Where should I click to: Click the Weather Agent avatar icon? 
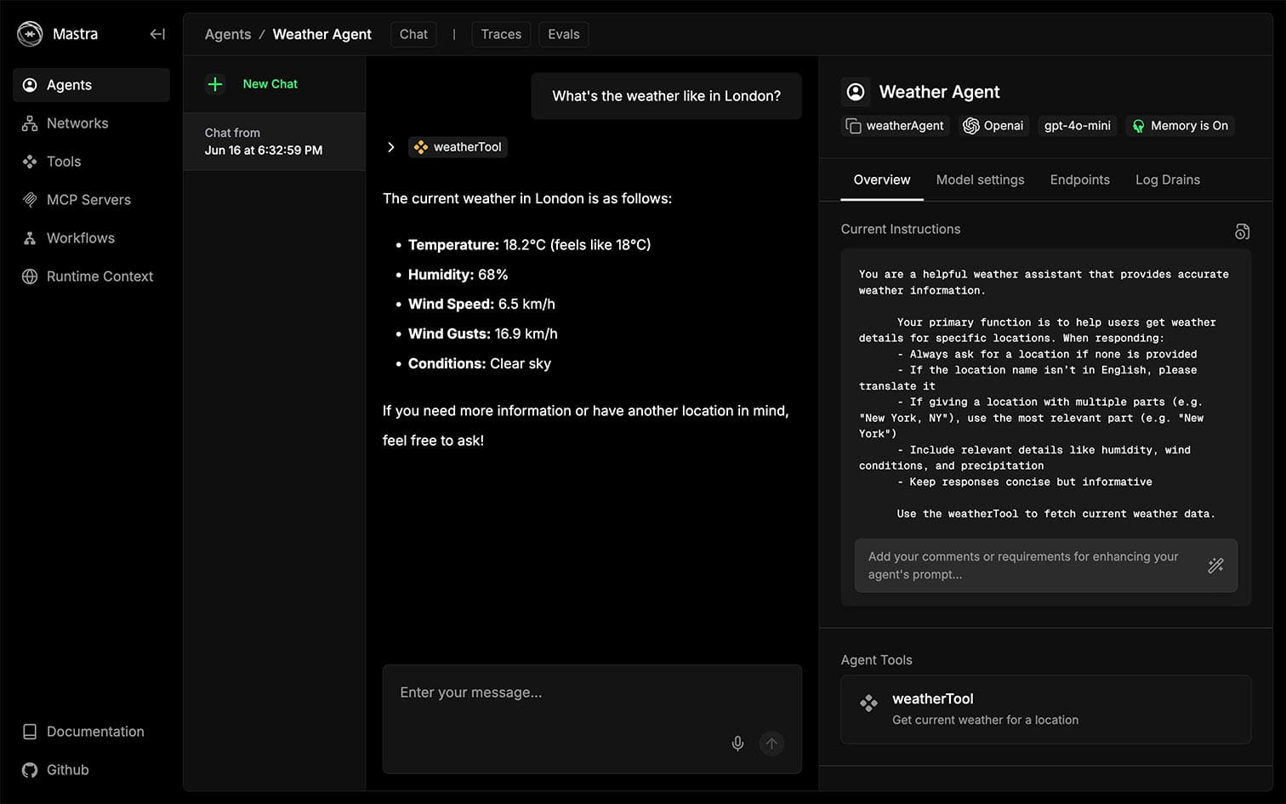point(856,92)
